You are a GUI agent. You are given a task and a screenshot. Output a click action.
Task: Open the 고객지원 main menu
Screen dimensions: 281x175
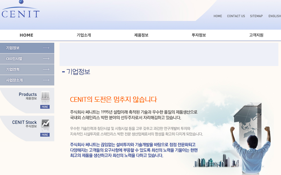[256, 35]
